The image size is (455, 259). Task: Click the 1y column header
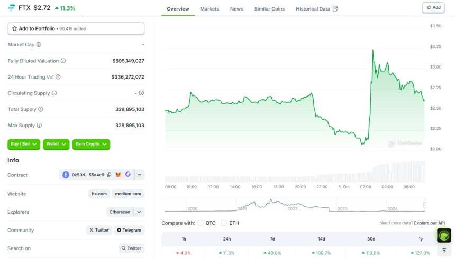point(421,239)
